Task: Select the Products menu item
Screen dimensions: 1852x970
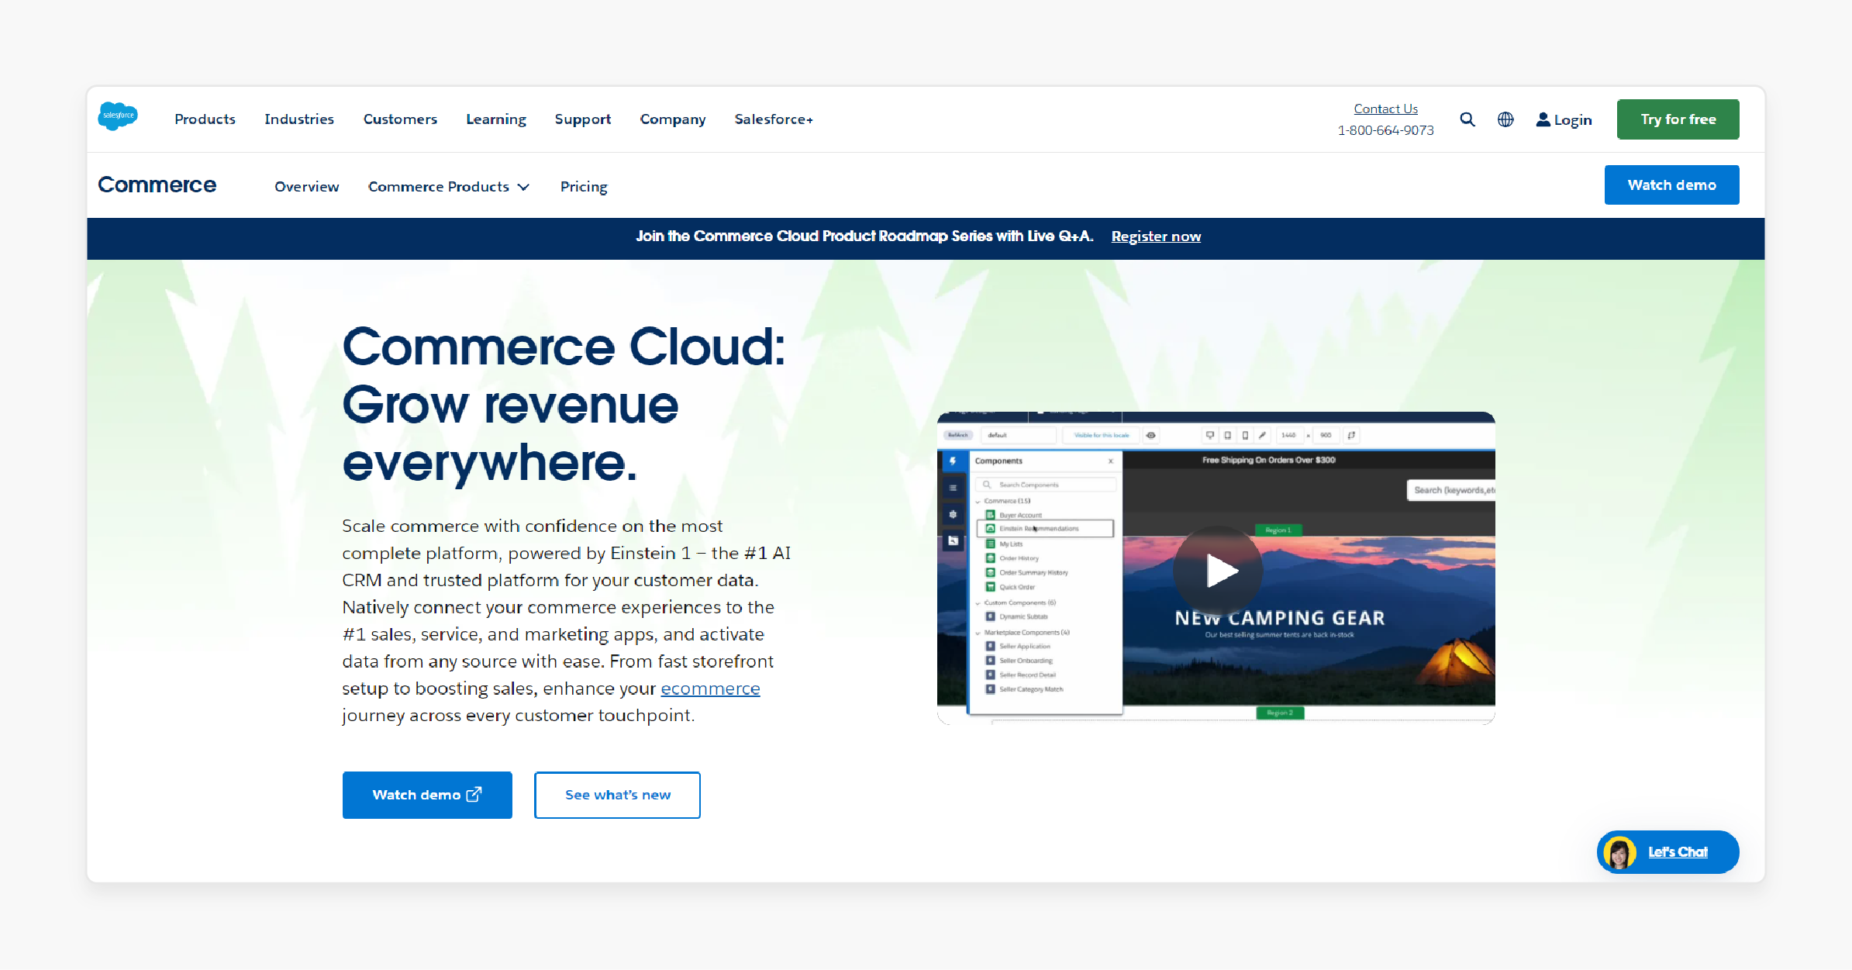Action: 205,119
